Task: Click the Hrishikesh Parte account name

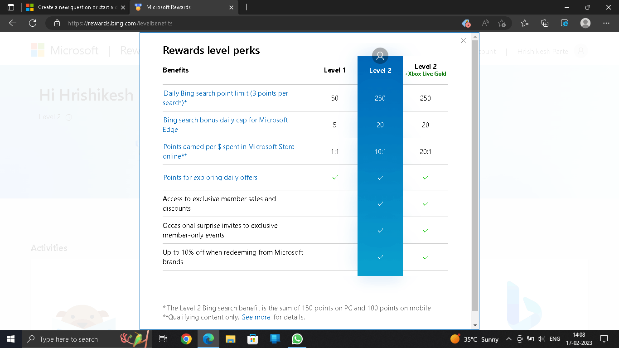Action: coord(542,52)
